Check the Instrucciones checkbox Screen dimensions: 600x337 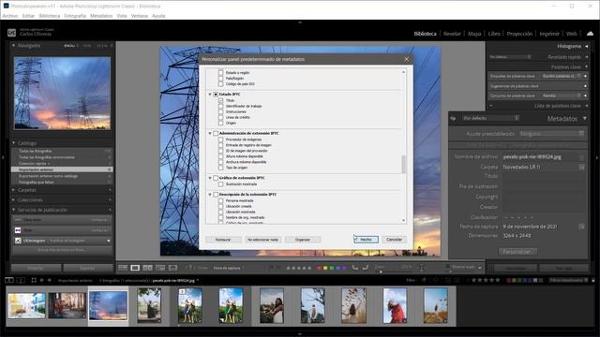(221, 111)
